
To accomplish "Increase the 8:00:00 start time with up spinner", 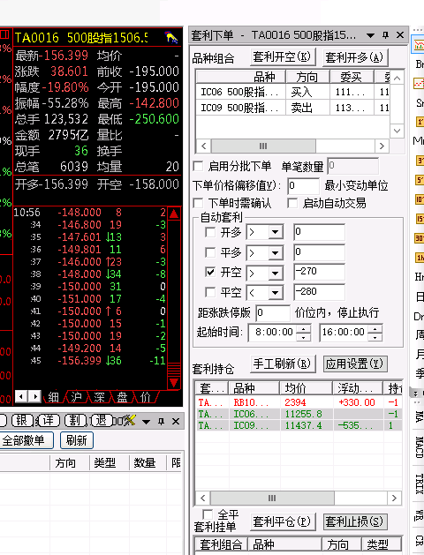I will click(304, 329).
